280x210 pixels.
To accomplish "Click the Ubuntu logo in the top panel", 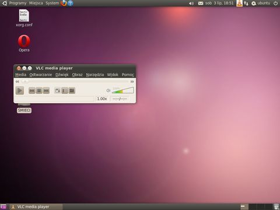I will 4,3.
